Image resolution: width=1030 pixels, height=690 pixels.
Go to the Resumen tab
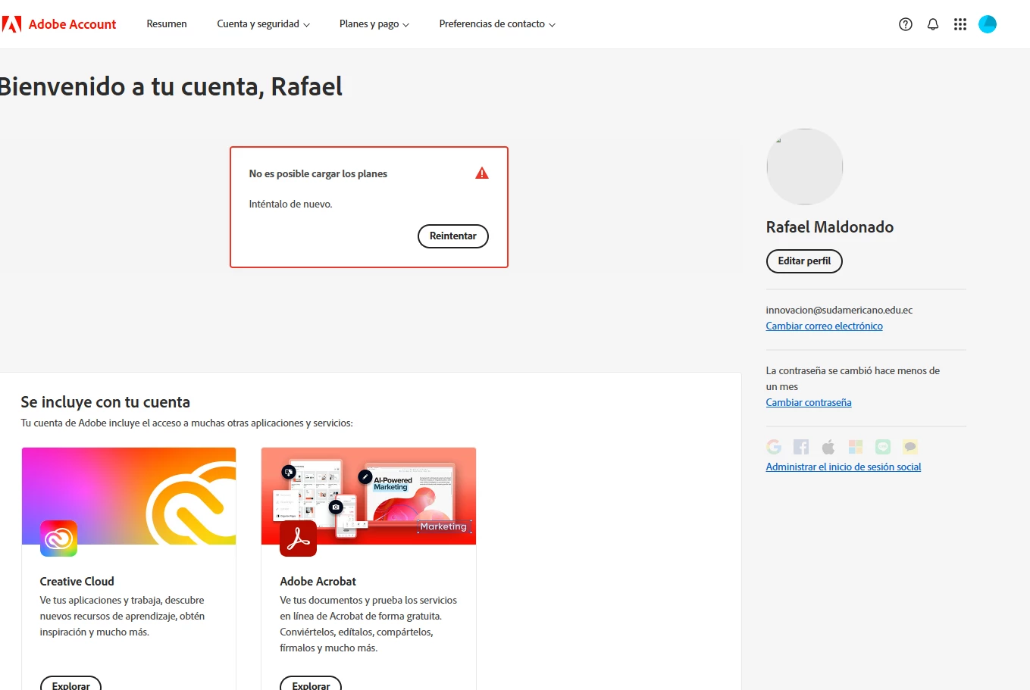167,24
